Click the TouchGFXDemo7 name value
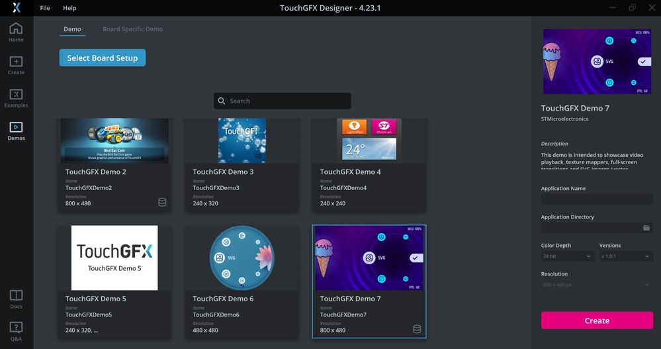 [x=343, y=315]
